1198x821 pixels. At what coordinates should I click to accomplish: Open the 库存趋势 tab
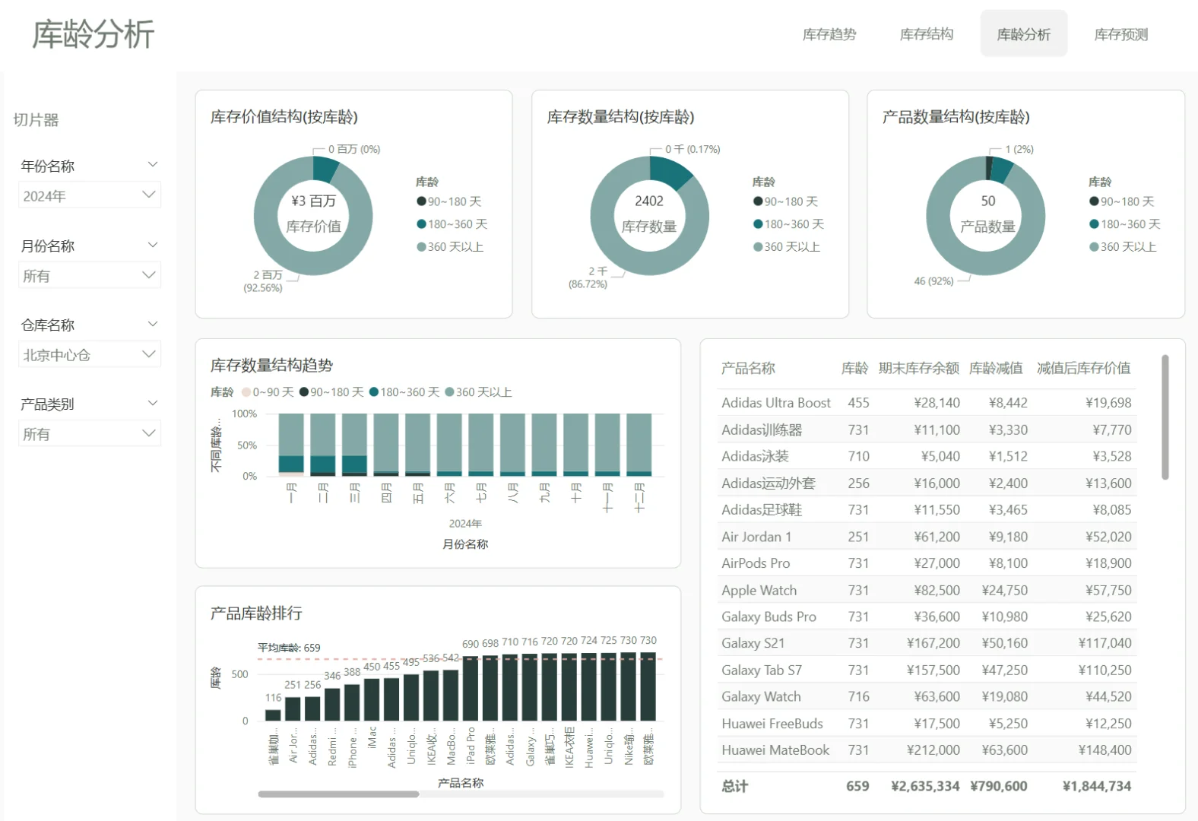829,34
